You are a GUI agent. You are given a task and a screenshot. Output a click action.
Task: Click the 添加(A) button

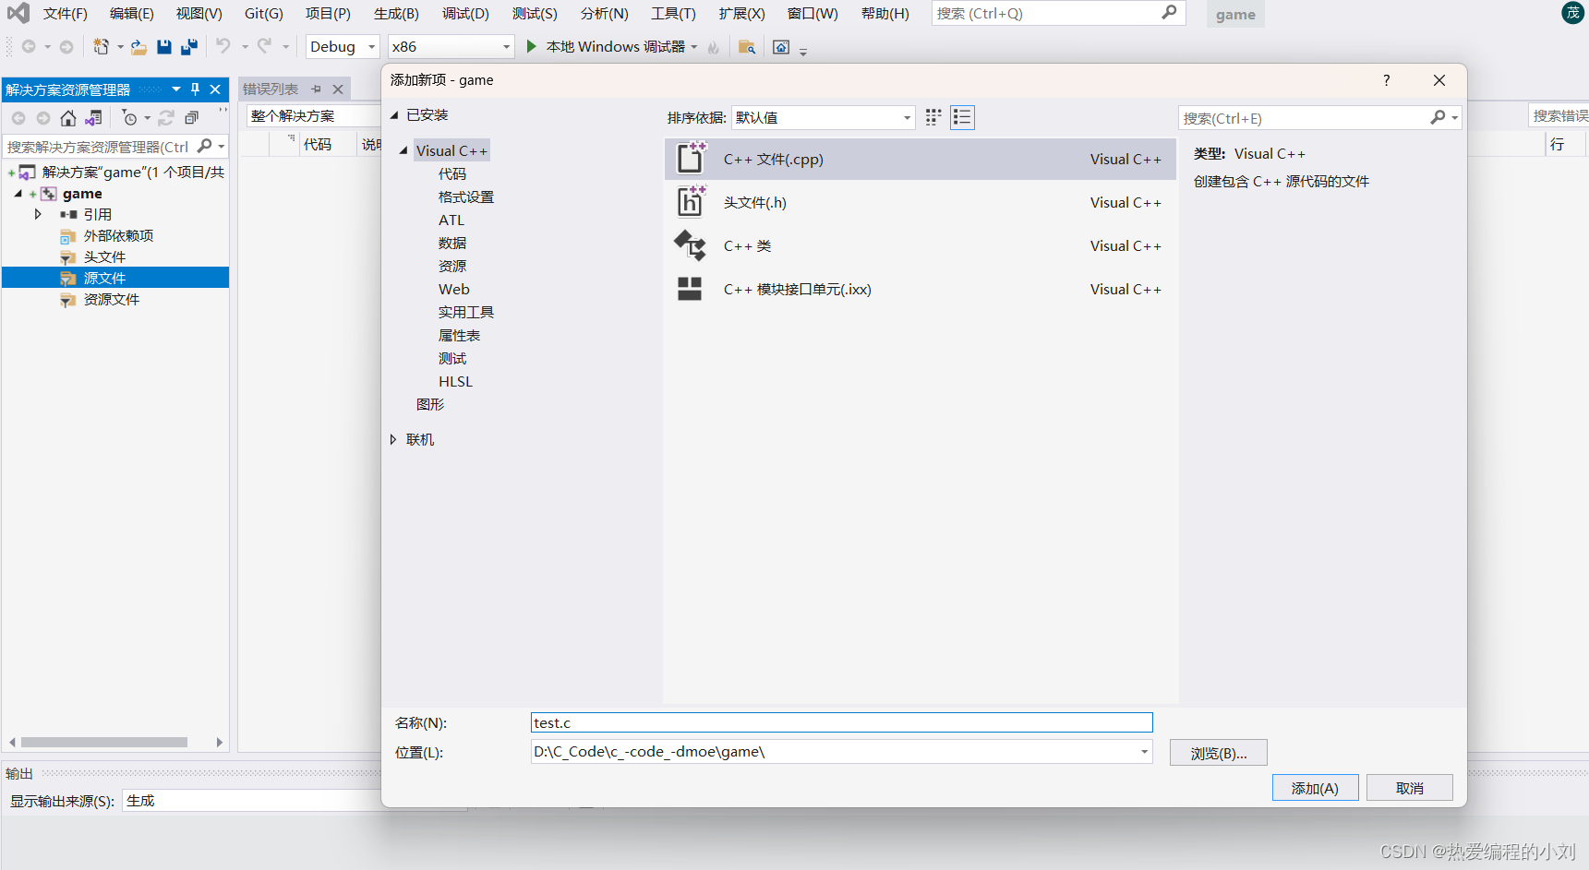pyautogui.click(x=1315, y=788)
